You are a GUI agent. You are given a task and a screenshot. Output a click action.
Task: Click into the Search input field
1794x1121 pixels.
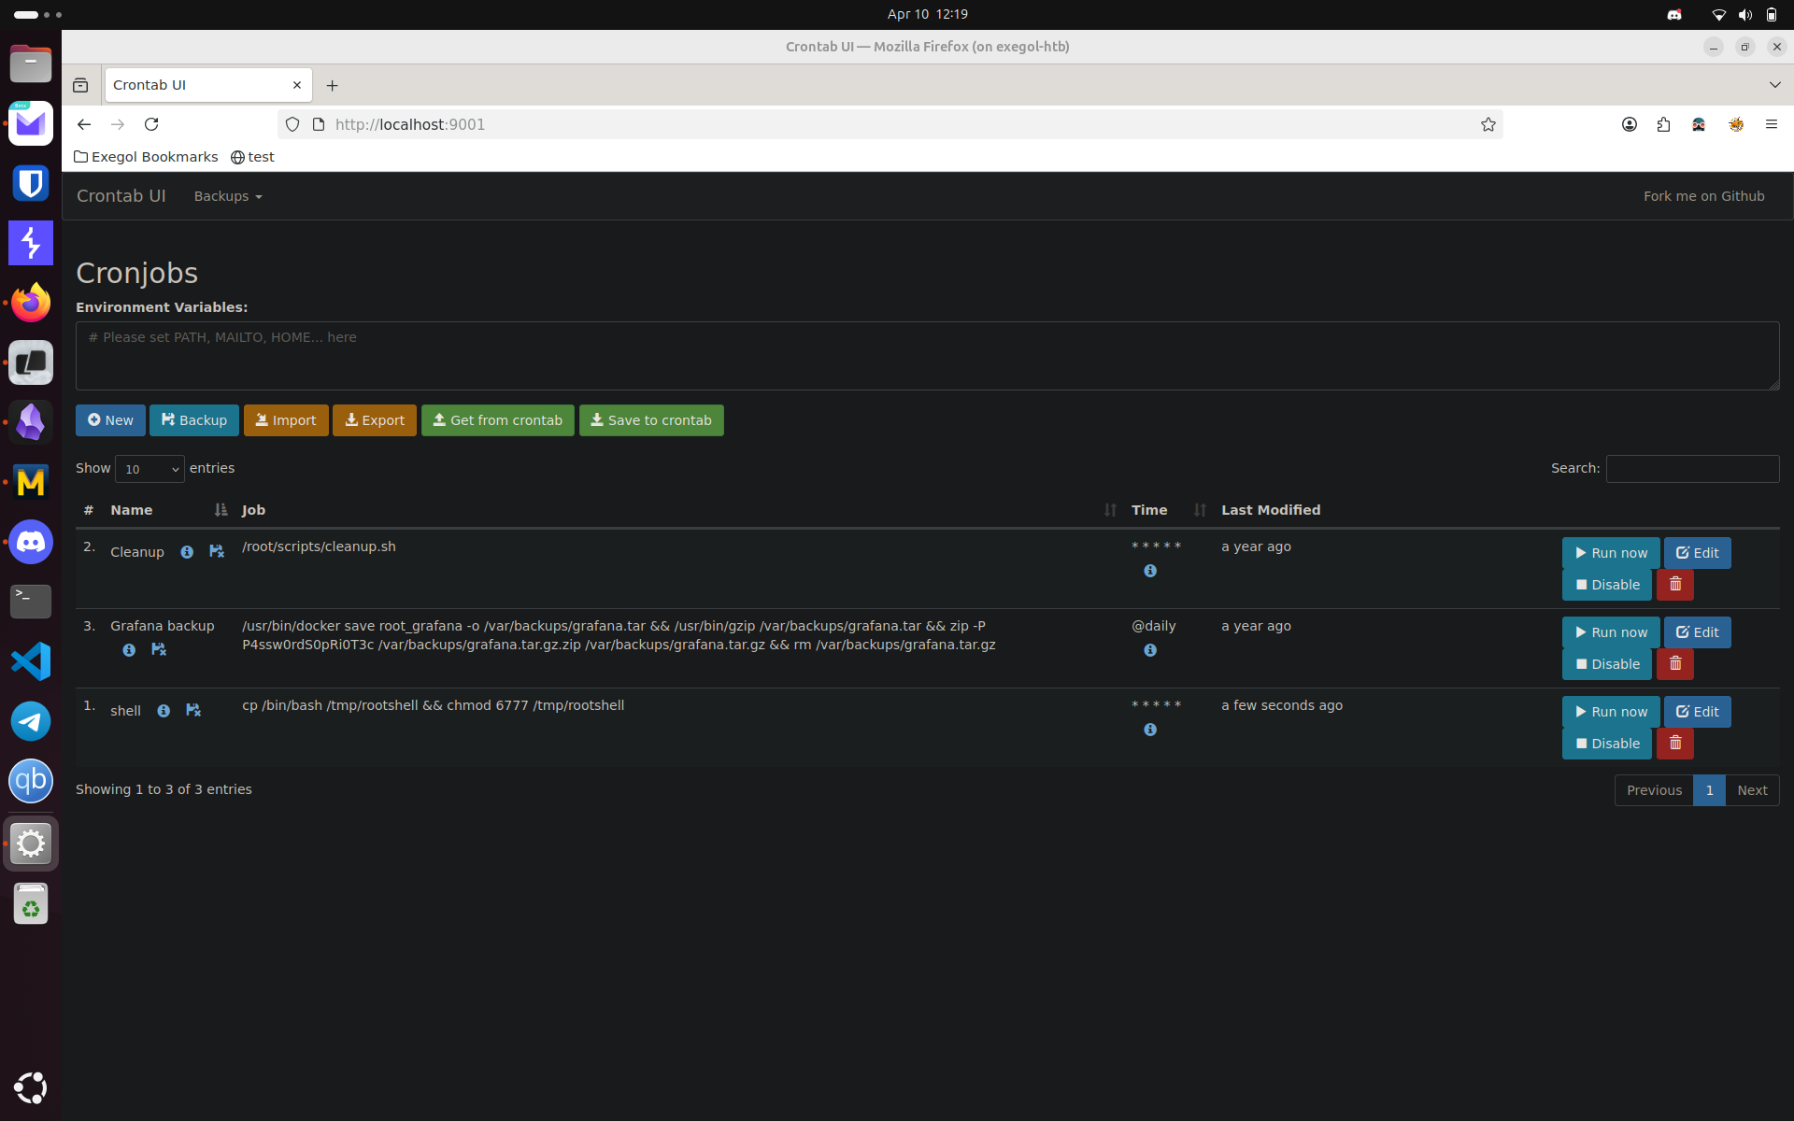point(1691,469)
